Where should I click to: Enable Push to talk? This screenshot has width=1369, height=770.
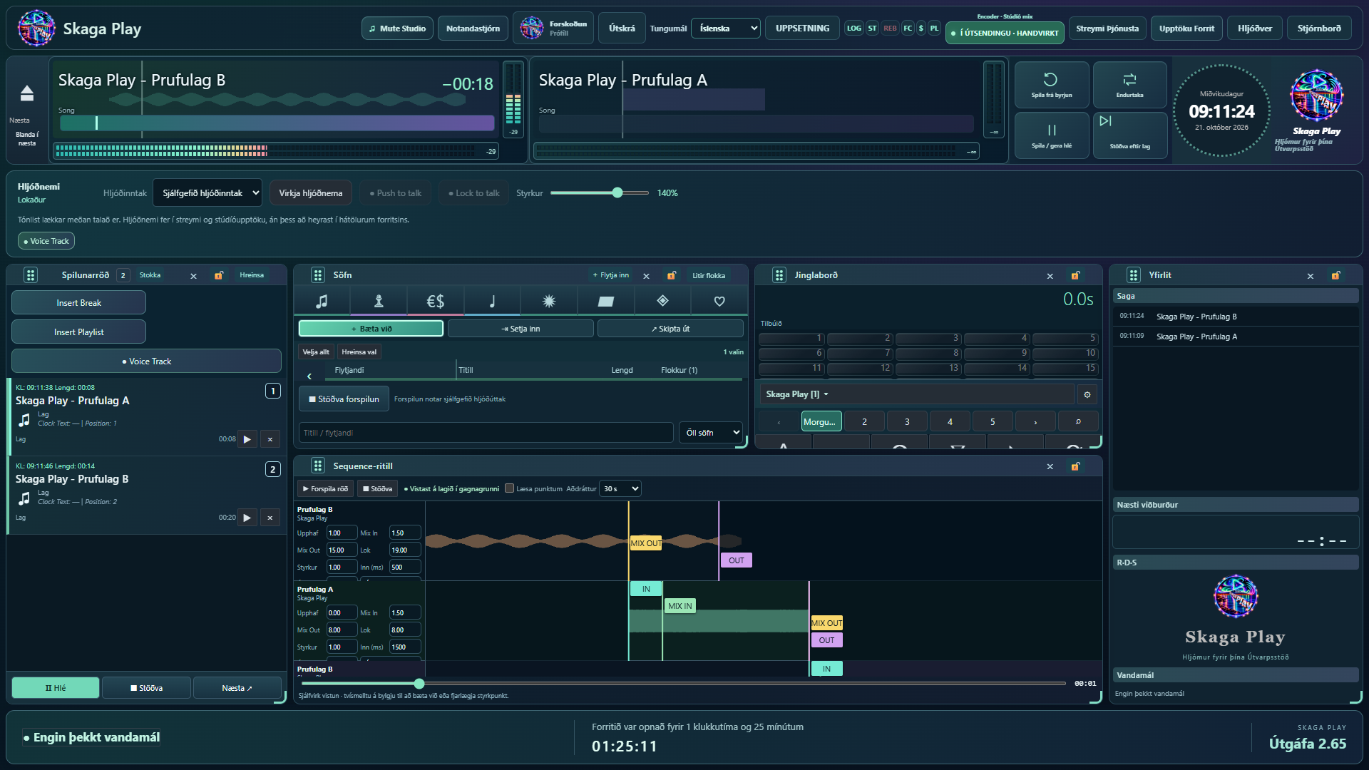(x=396, y=193)
